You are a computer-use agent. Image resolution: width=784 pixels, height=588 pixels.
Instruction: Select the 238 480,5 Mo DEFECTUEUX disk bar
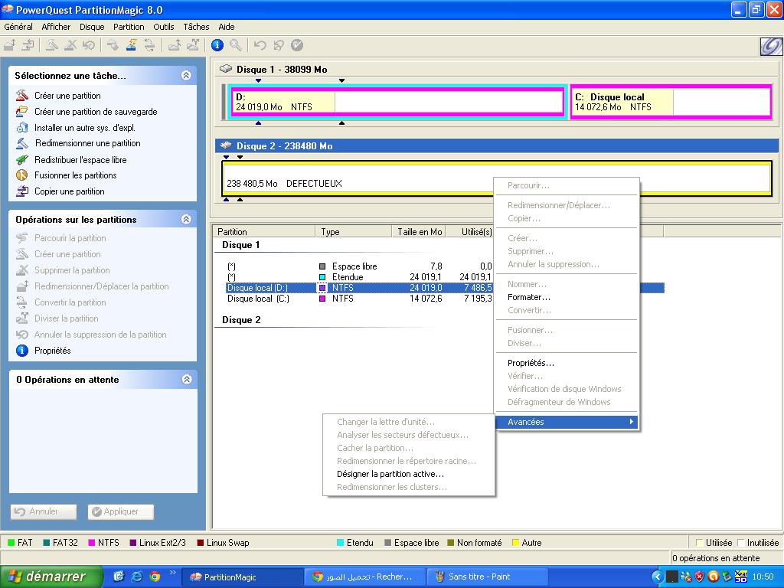496,178
